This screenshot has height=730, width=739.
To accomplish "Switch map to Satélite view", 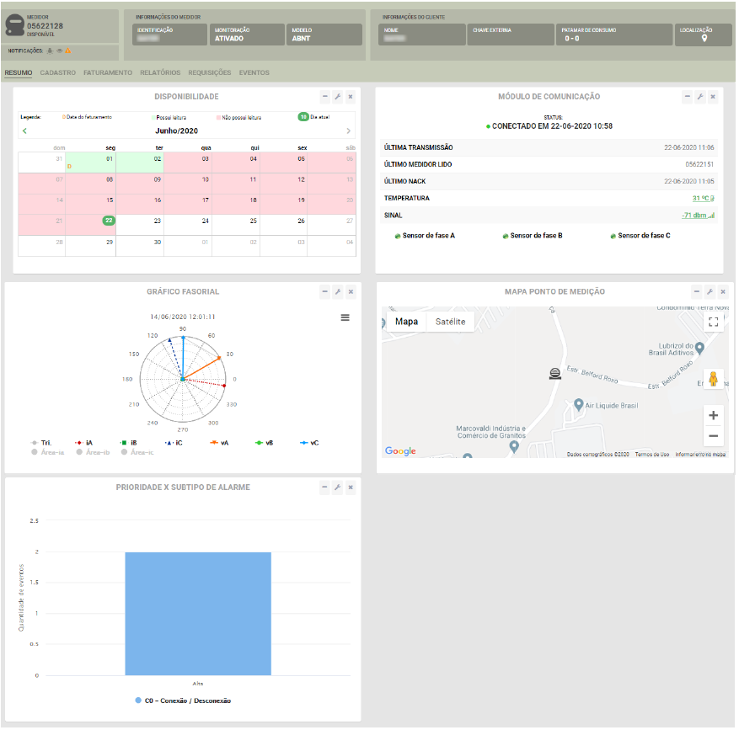I will tap(449, 322).
